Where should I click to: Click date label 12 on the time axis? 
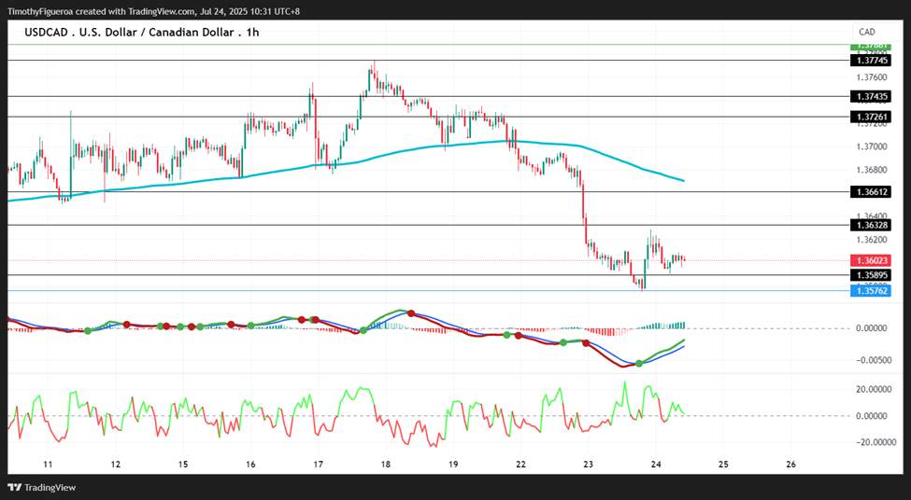pos(116,465)
